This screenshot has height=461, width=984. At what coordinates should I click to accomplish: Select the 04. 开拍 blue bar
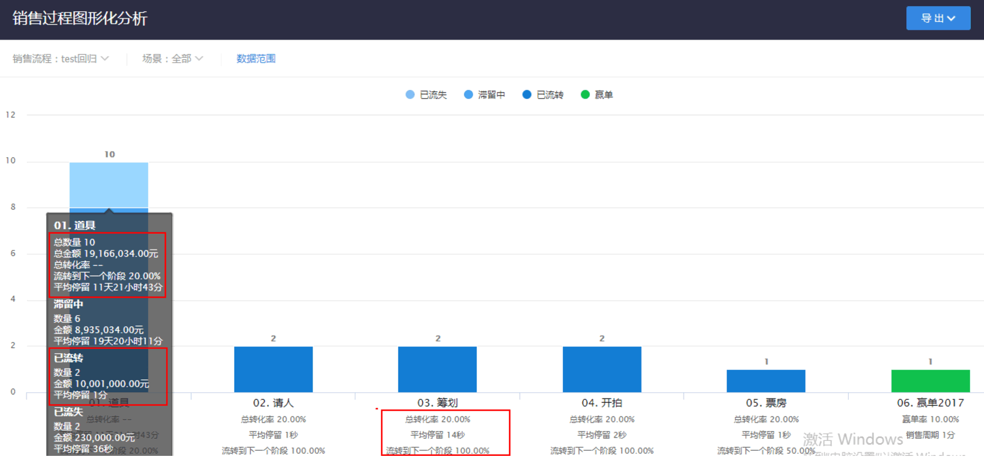click(x=602, y=369)
